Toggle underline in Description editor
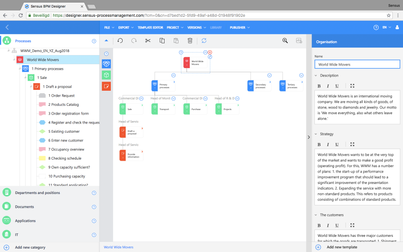 337,86
